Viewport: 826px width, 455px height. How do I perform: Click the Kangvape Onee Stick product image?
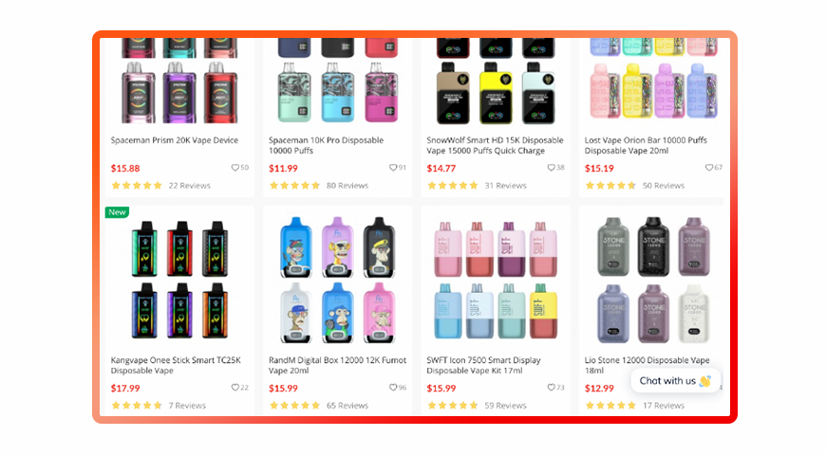179,280
